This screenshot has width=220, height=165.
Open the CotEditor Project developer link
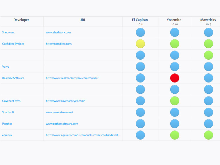[13, 44]
